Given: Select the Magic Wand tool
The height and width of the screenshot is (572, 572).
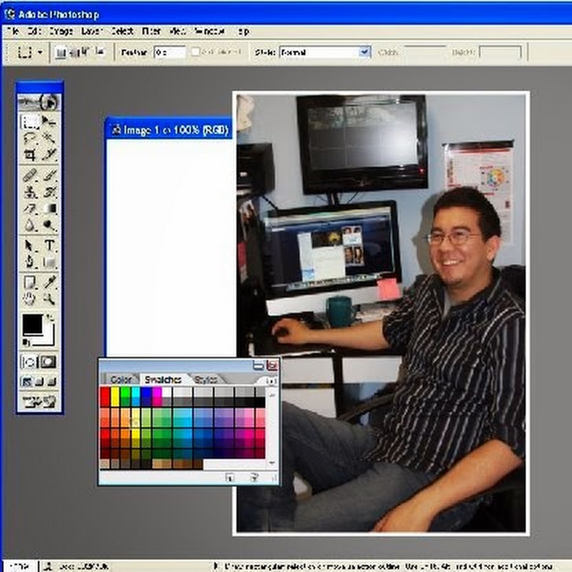Looking at the screenshot, I should point(50,138).
